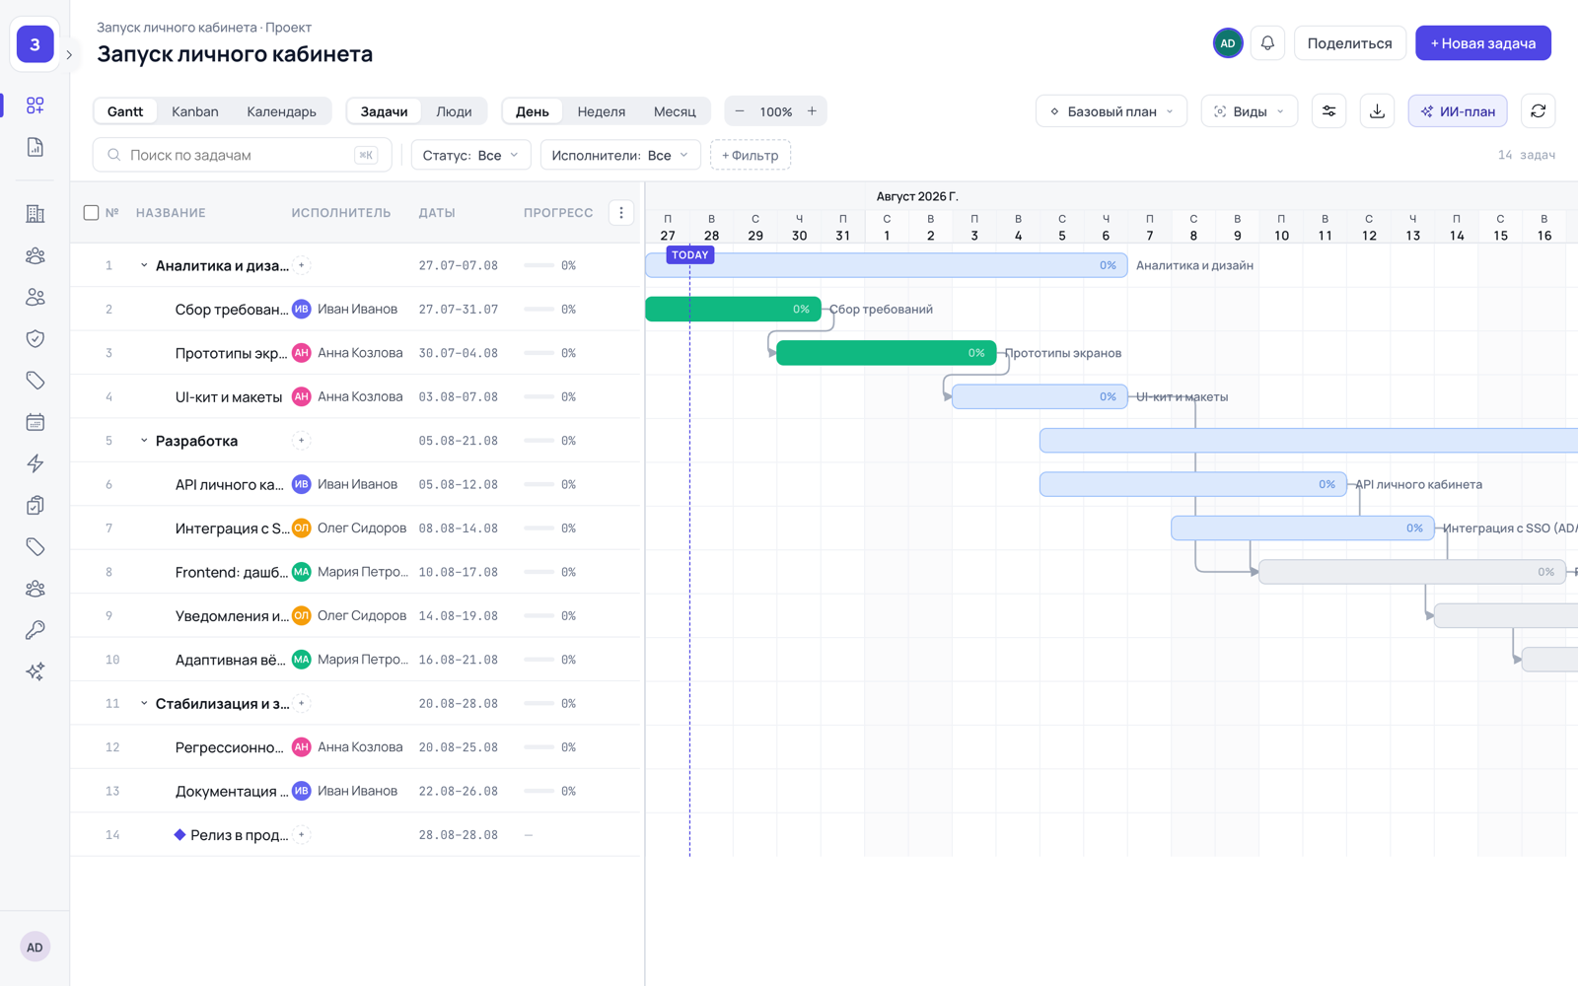Switch the grouping toggle to Люди
1578x986 pixels.
(454, 111)
